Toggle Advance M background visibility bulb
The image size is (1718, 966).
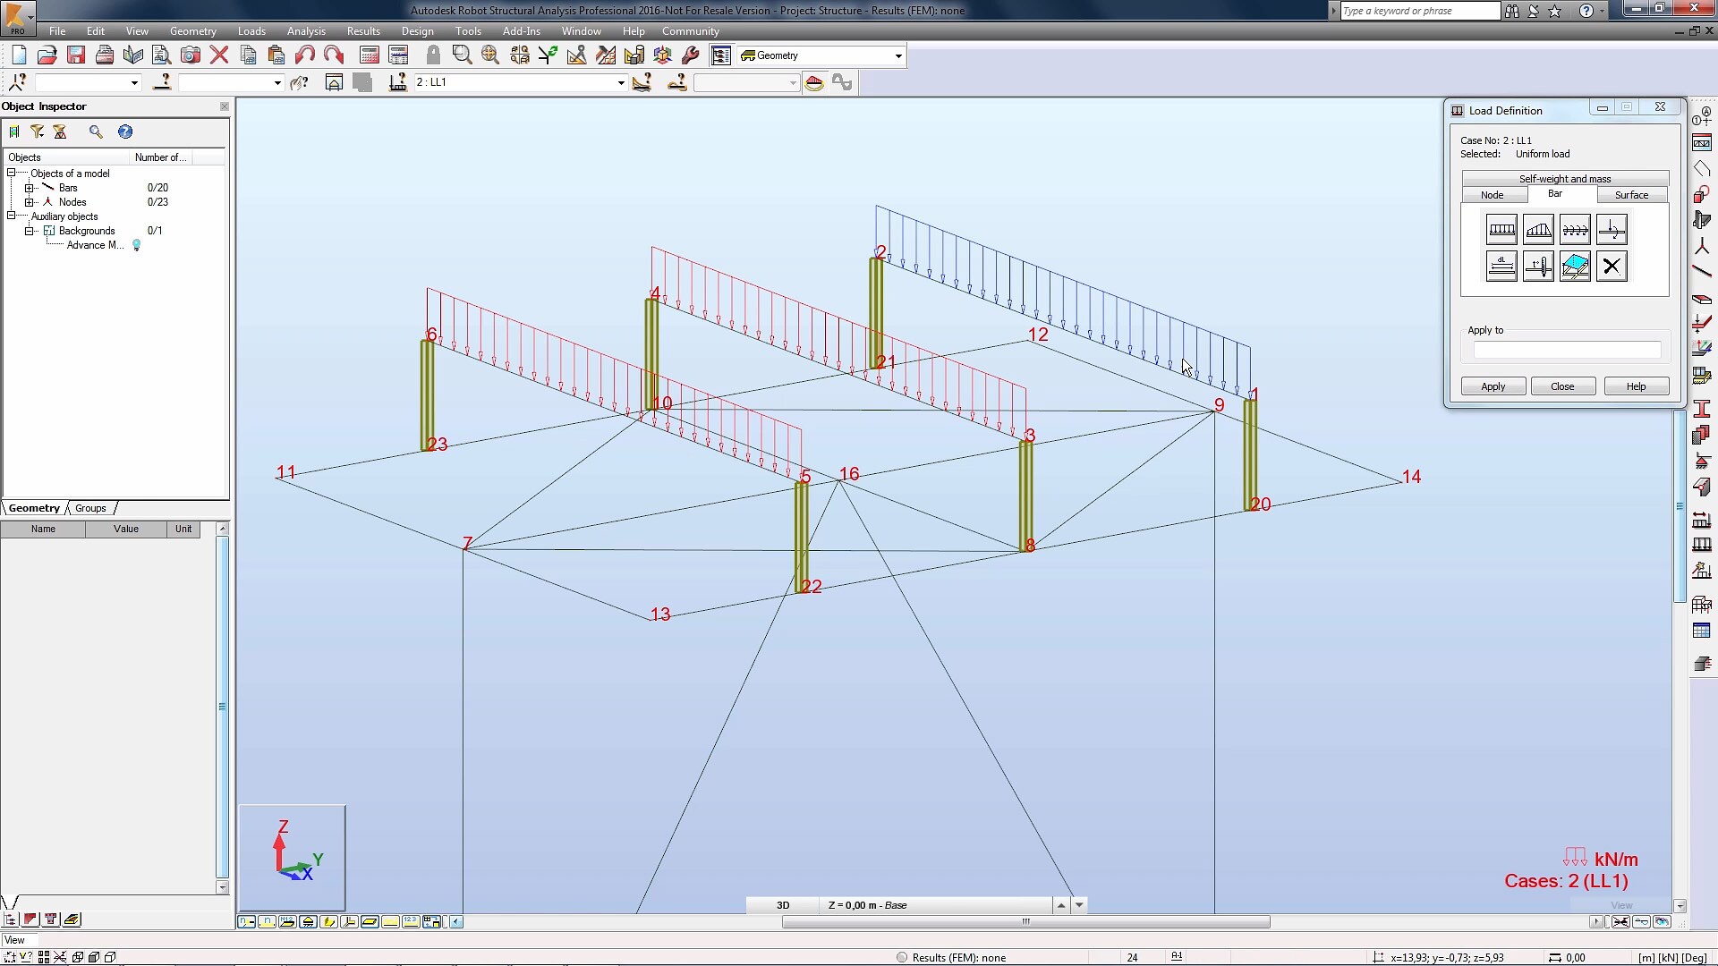coord(137,245)
